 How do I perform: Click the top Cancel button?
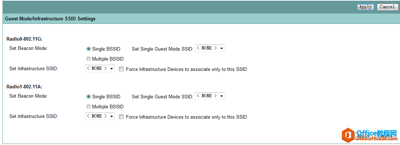click(x=387, y=7)
